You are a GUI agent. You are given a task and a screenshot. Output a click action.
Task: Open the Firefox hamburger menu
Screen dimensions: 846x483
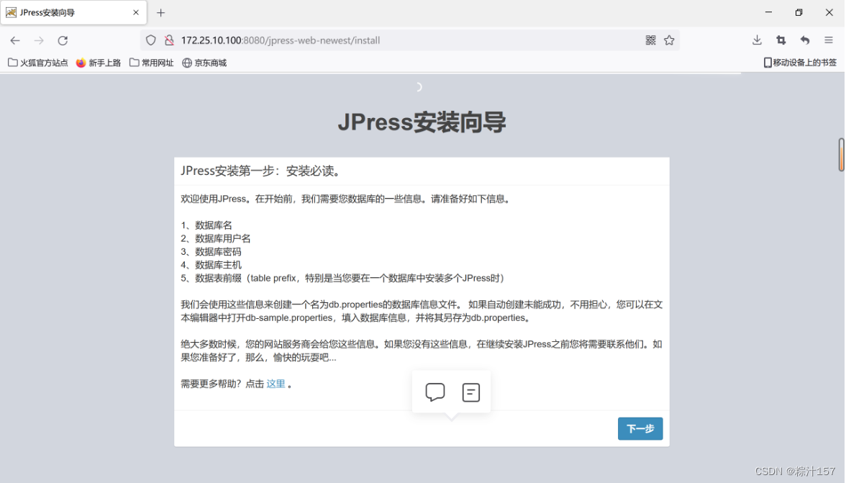[829, 40]
